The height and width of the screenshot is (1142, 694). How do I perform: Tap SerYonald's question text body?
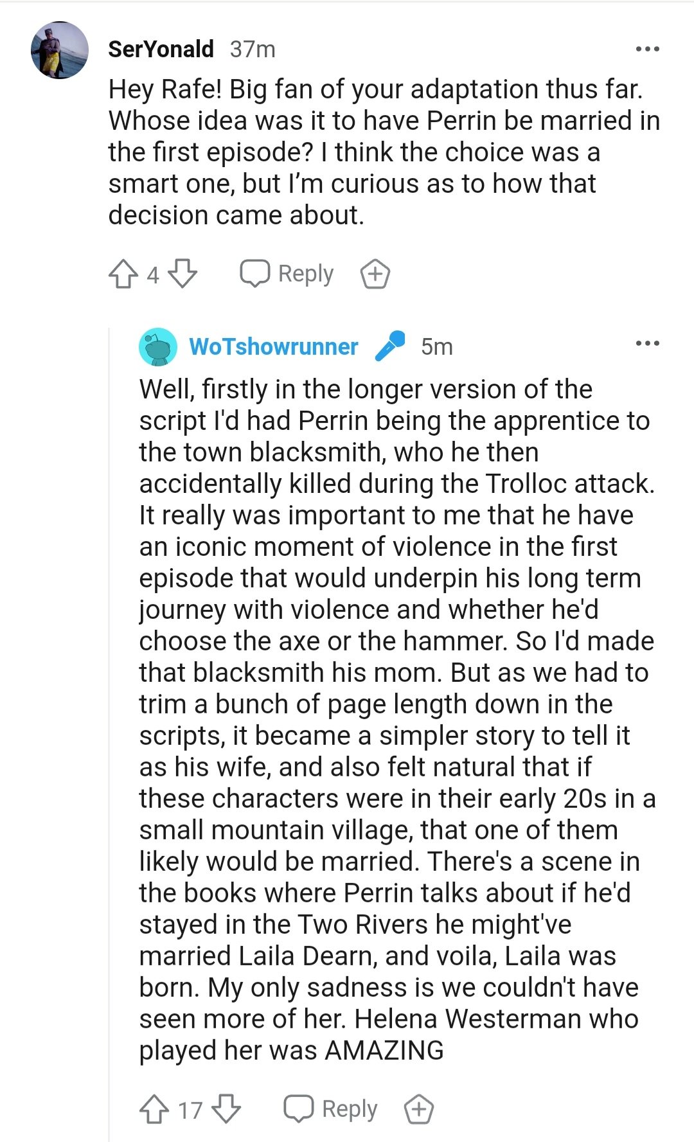click(x=379, y=152)
